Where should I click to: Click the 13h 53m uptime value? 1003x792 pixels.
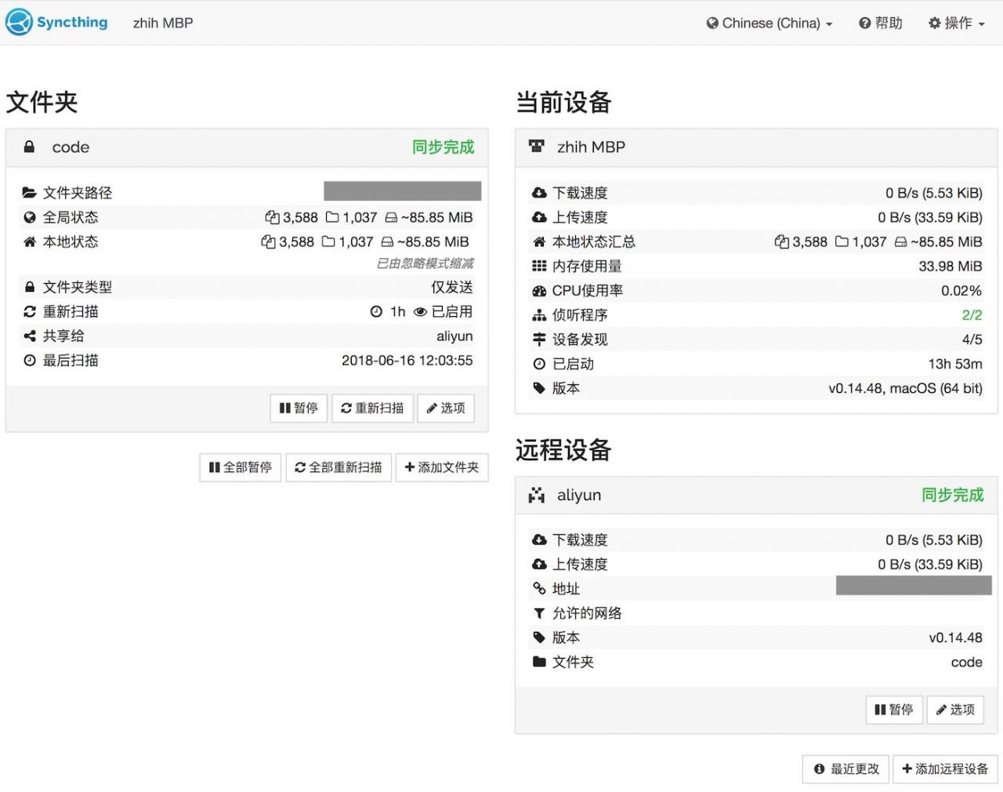(955, 364)
